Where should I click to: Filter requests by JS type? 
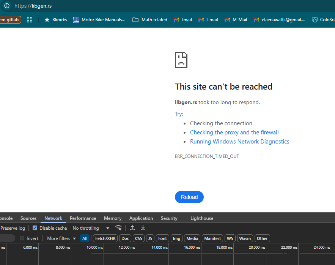pos(150,238)
